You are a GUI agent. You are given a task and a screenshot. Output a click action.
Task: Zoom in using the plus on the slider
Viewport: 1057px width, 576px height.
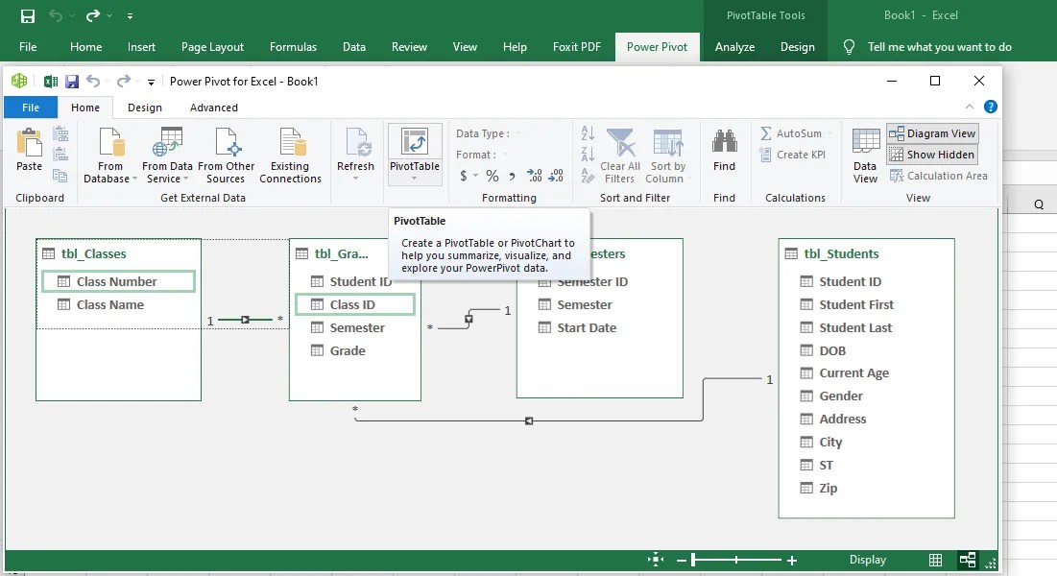click(x=790, y=559)
